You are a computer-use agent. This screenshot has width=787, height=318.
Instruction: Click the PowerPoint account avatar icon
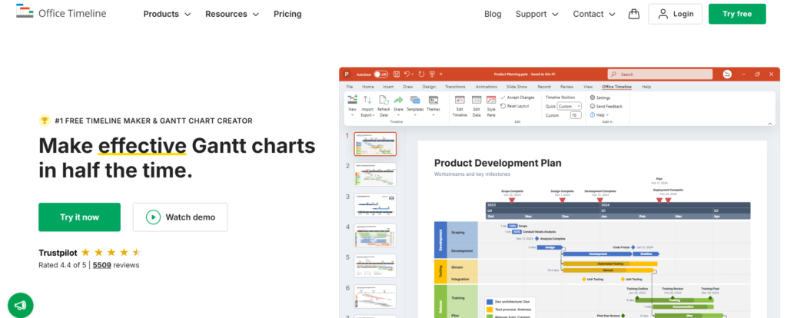pyautogui.click(x=727, y=75)
